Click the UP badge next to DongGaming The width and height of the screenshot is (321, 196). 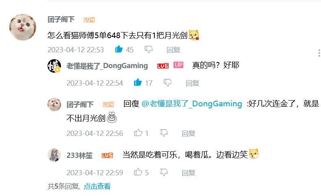(178, 65)
